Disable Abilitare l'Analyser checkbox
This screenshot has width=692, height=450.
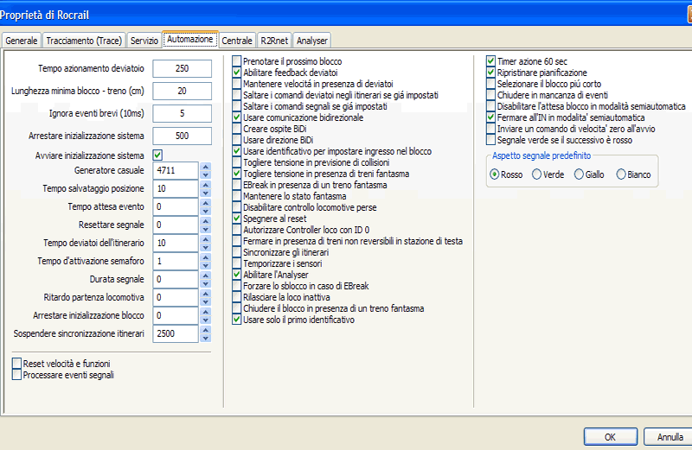click(x=237, y=274)
